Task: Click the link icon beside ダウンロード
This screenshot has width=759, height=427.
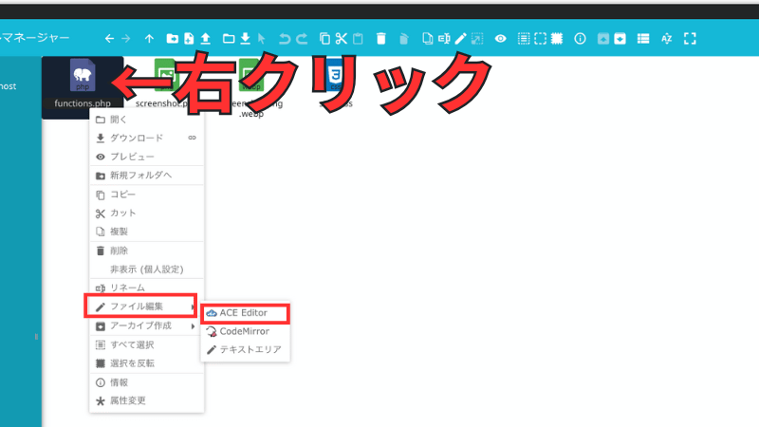Action: (x=192, y=138)
